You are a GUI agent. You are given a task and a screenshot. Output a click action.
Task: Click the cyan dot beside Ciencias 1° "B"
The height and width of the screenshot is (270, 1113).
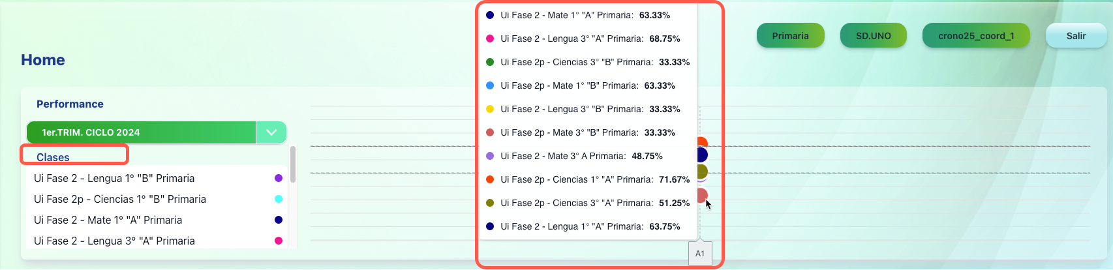tap(279, 199)
